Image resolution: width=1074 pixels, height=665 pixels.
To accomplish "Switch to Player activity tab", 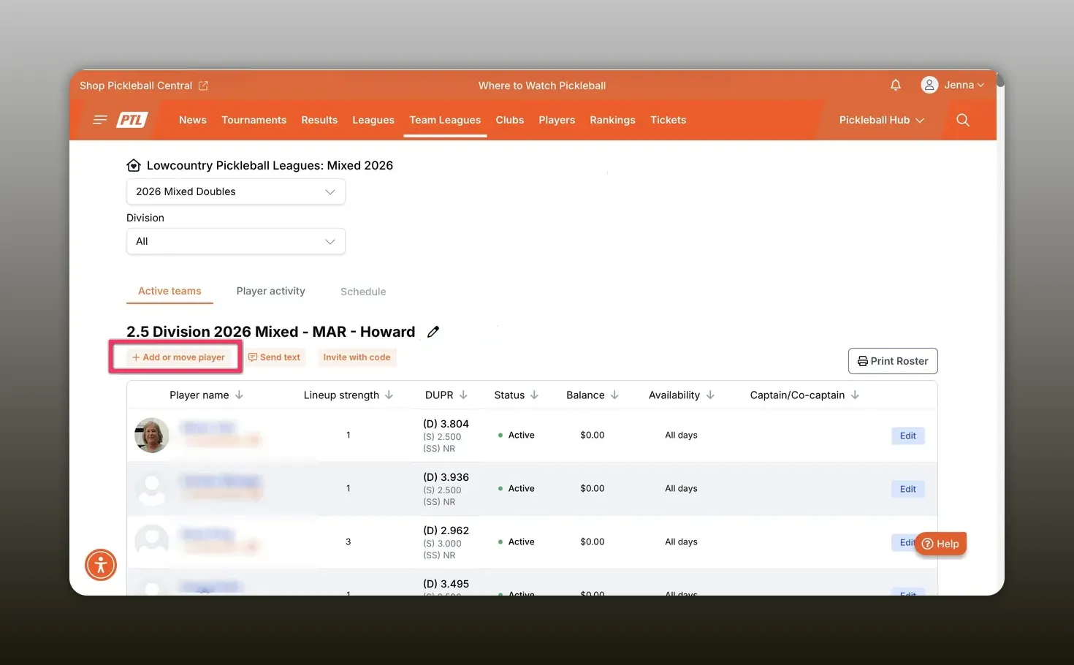I will pos(271,291).
